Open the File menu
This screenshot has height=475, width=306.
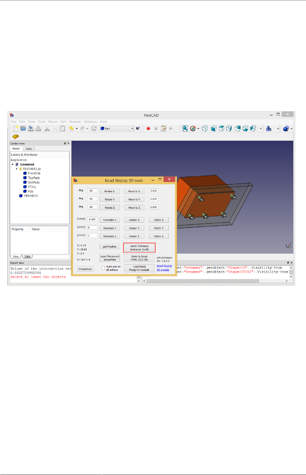coord(13,121)
